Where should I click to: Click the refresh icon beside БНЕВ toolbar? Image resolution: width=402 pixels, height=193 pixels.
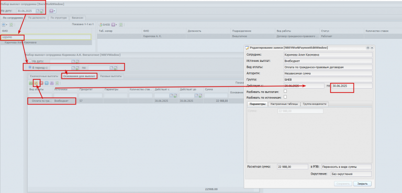pyautogui.click(x=121, y=25)
